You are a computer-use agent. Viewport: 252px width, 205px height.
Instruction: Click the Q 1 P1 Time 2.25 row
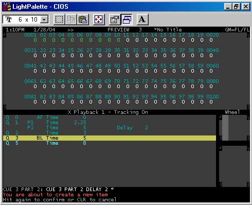(46, 123)
